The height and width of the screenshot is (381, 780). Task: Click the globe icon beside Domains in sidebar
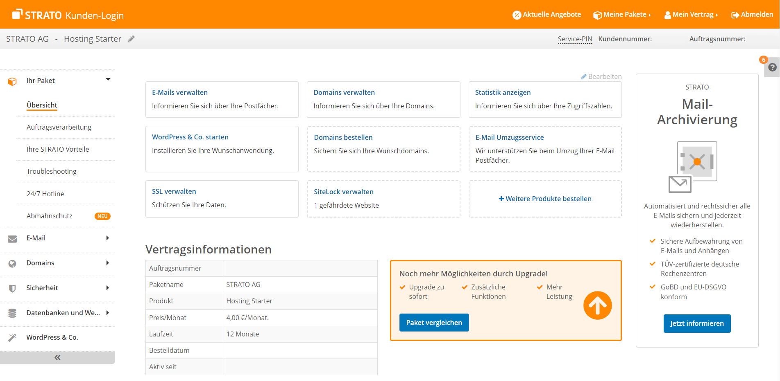pos(12,264)
